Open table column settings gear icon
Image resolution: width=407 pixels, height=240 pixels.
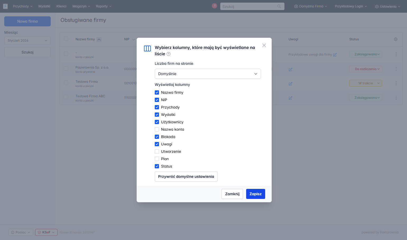[x=396, y=39]
